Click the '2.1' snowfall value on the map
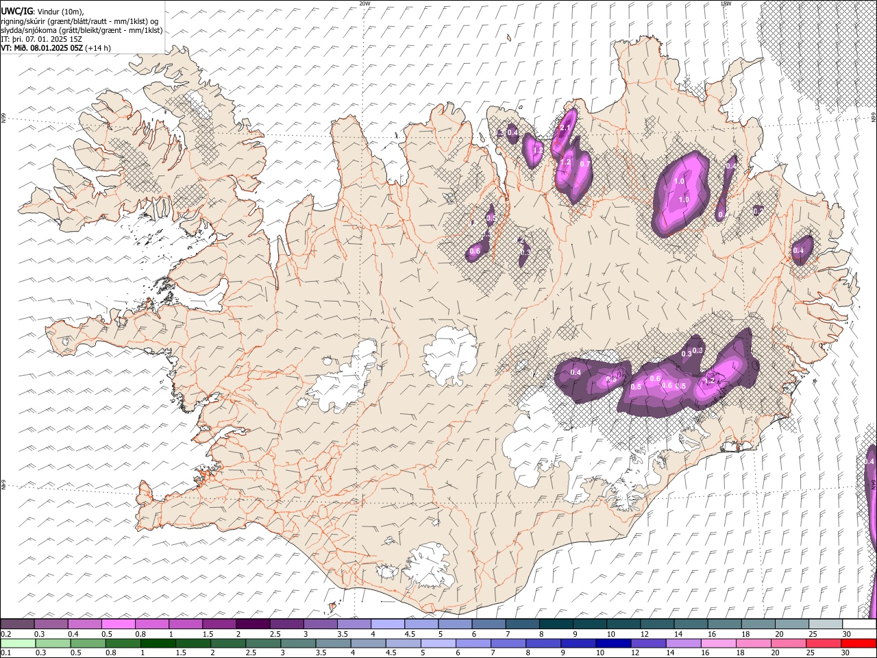877x658 pixels. pos(565,127)
